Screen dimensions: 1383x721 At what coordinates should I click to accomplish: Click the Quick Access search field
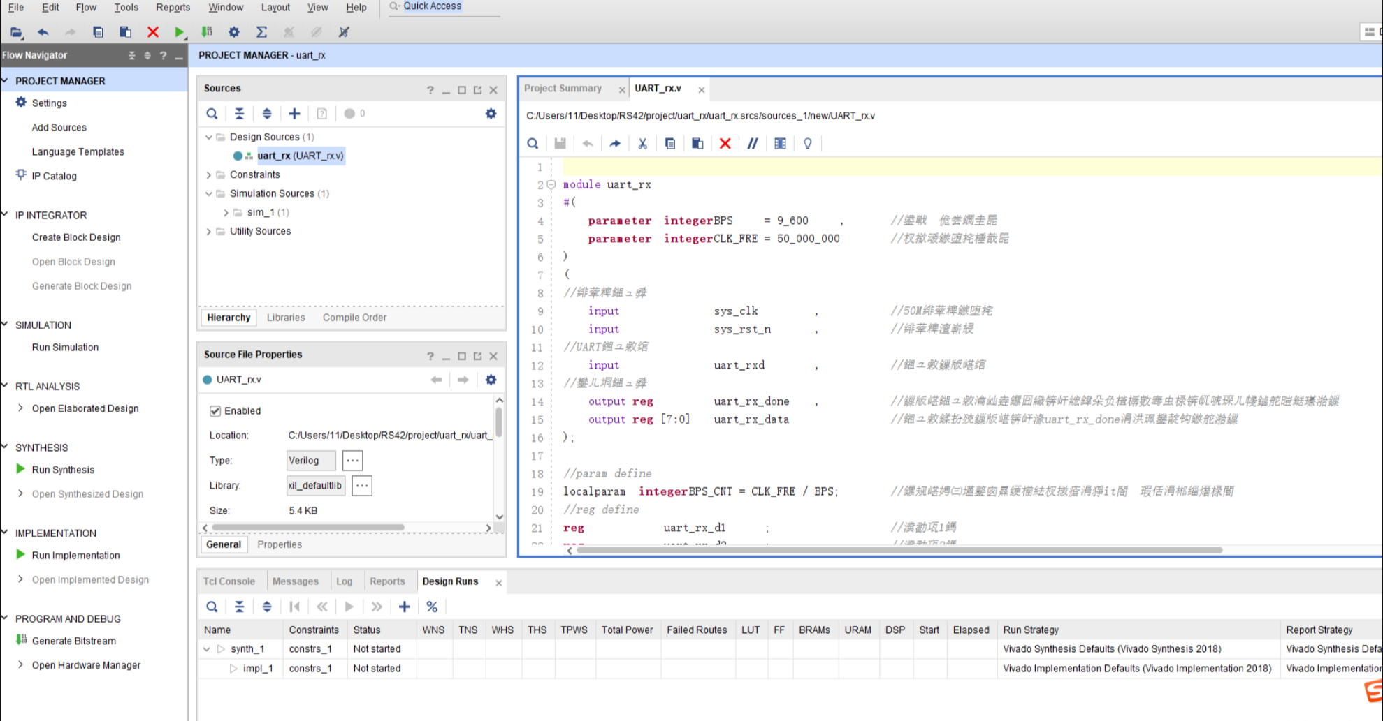coord(445,7)
